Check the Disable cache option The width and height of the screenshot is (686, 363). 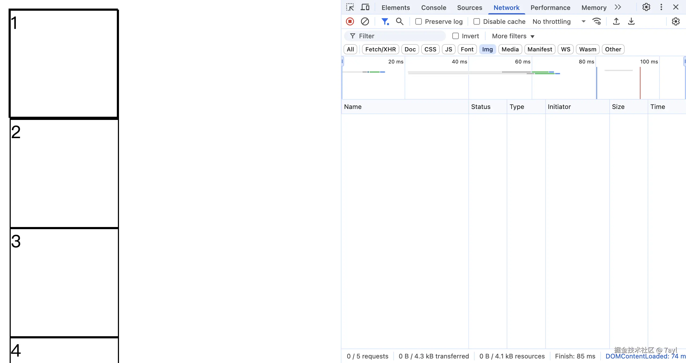coord(477,21)
